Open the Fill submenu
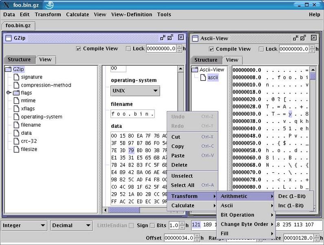Screen dimensions: 324x245 [x=246, y=234]
